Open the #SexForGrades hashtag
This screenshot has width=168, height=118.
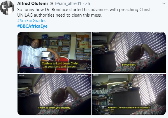coord(32,21)
